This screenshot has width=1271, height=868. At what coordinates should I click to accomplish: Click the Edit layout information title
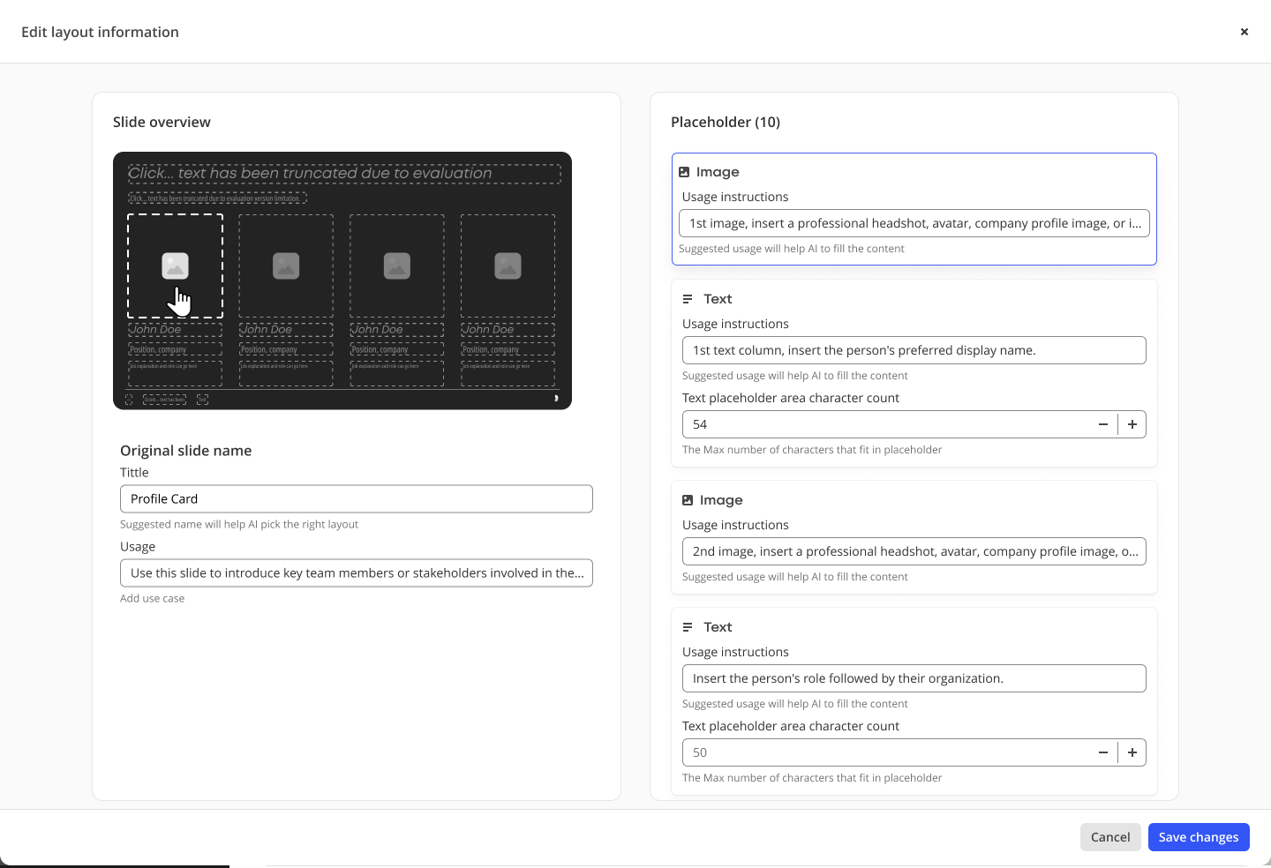point(100,32)
